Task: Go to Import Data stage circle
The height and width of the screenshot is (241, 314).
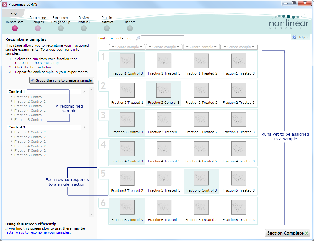Action: click(x=15, y=28)
